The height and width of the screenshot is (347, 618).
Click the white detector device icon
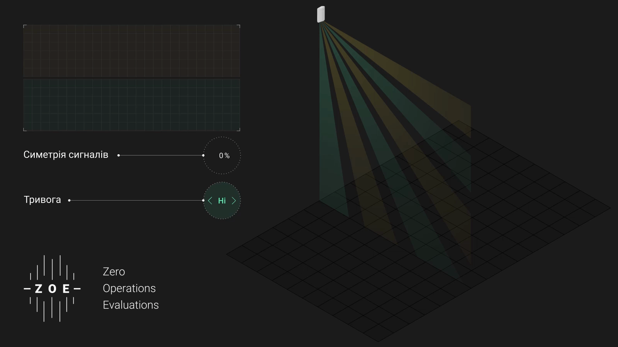[x=321, y=14]
